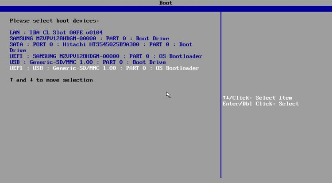Click 'Please select boot devices:' heading
Image resolution: width=332 pixels, height=183 pixels.
[x=54, y=20]
